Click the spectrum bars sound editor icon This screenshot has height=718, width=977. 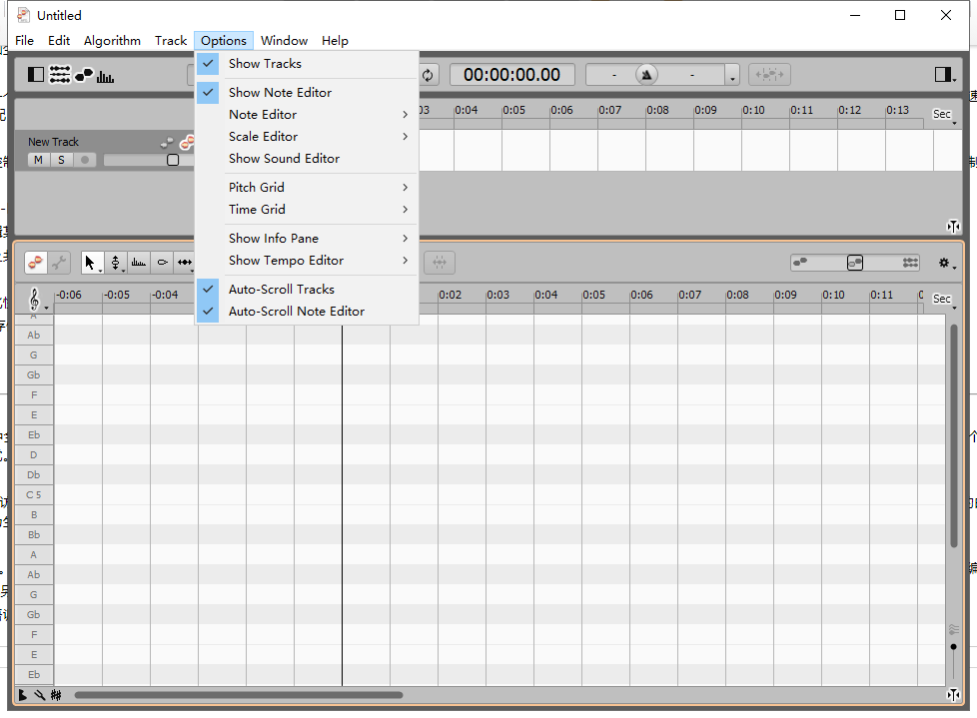(x=105, y=77)
